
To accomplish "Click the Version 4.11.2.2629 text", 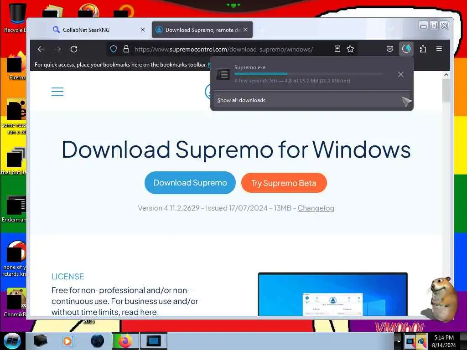I will click(169, 208).
